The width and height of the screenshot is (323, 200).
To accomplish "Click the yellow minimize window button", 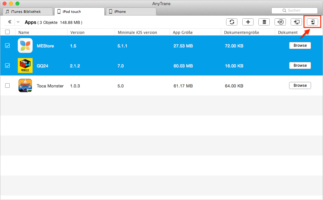I will [11, 4].
